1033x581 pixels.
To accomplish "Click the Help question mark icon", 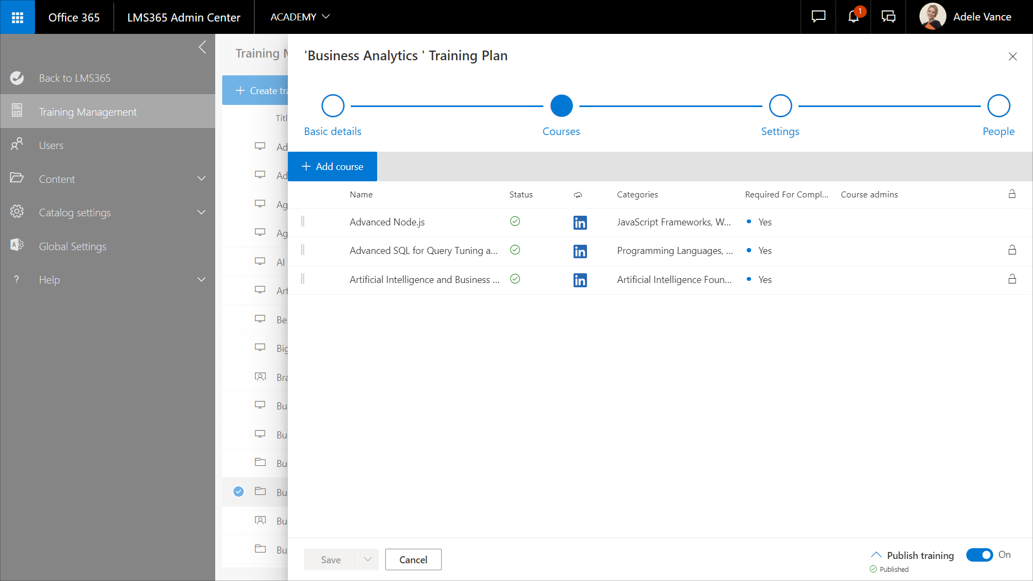I will tap(17, 279).
